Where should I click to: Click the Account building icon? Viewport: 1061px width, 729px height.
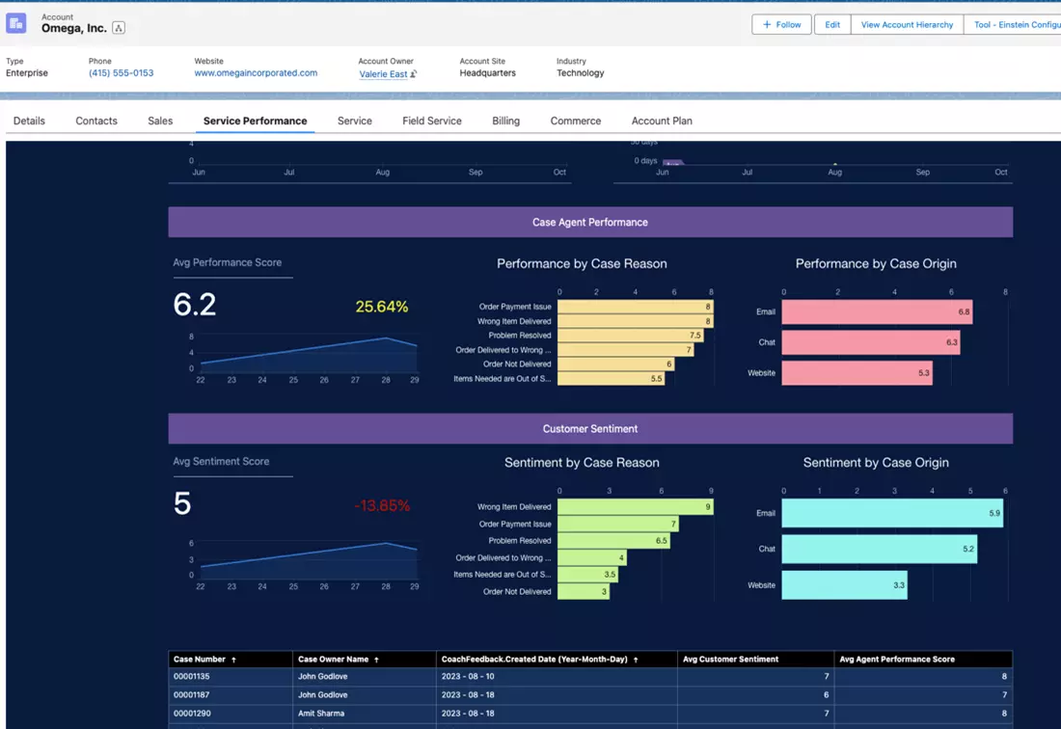tap(16, 23)
